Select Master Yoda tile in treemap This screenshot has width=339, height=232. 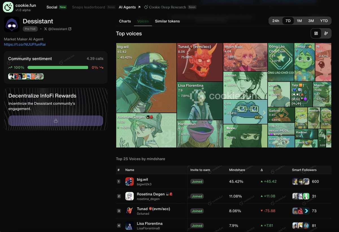322,94
